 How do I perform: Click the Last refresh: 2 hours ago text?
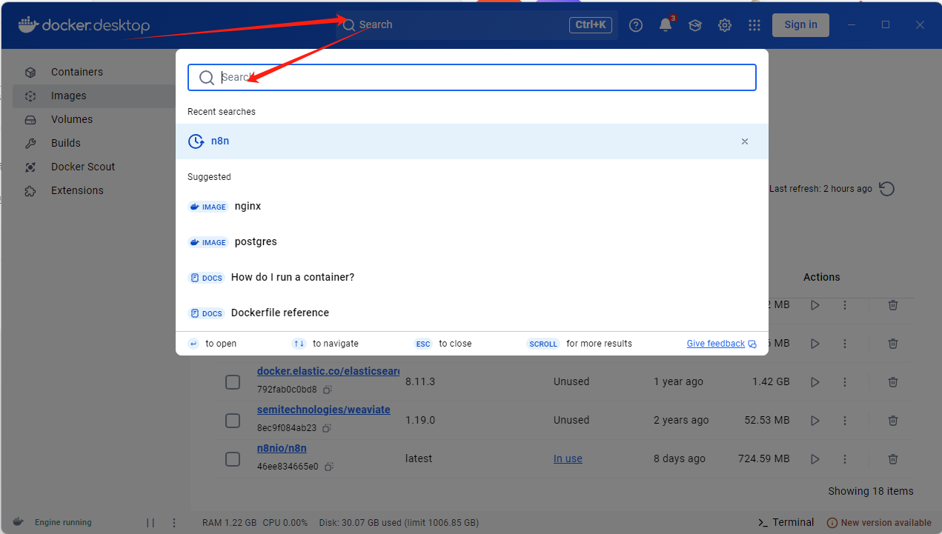click(820, 189)
